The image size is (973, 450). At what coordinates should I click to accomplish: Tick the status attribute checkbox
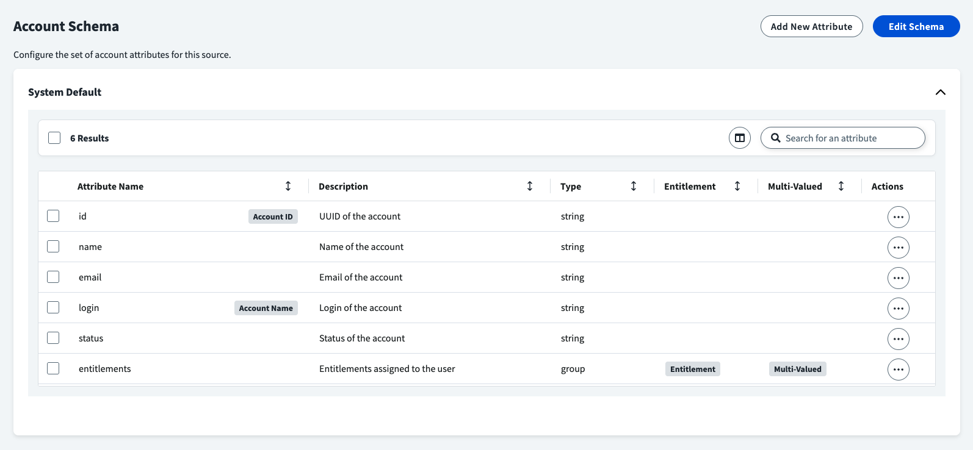[x=53, y=338]
